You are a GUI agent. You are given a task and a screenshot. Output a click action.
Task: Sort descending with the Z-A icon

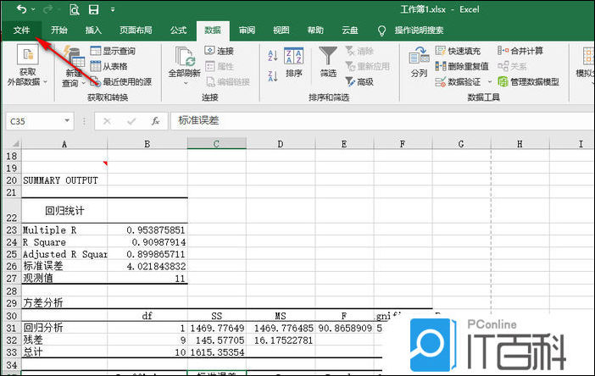[273, 76]
